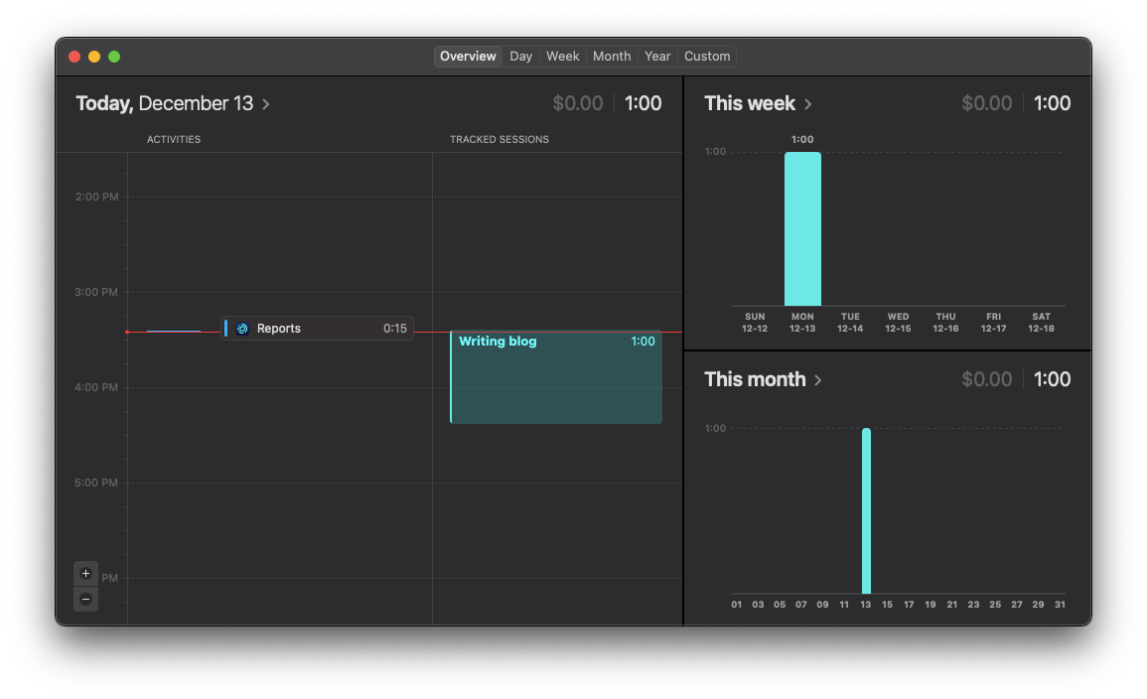Maximize window with green button
Screen dimensions: 1147x699
tap(114, 57)
